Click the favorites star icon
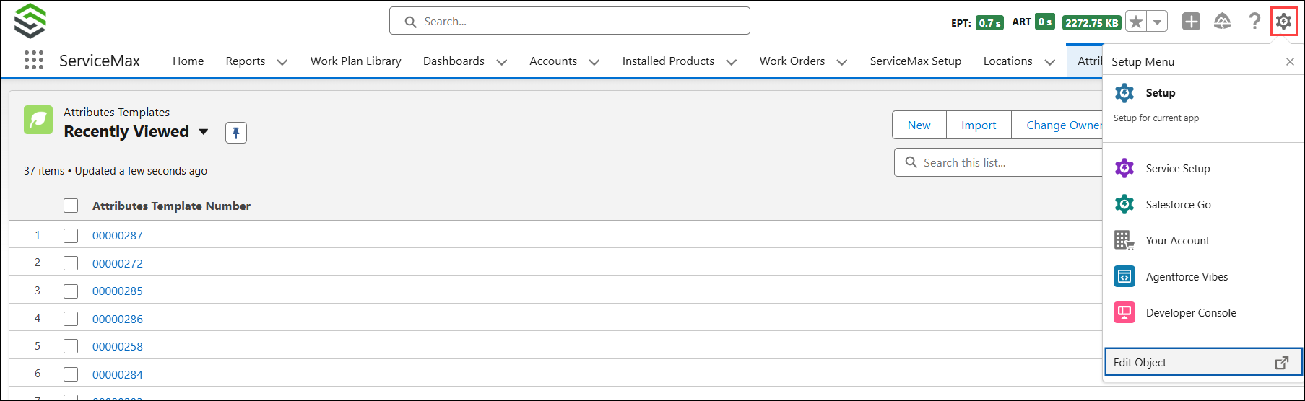The image size is (1305, 401). (1136, 22)
